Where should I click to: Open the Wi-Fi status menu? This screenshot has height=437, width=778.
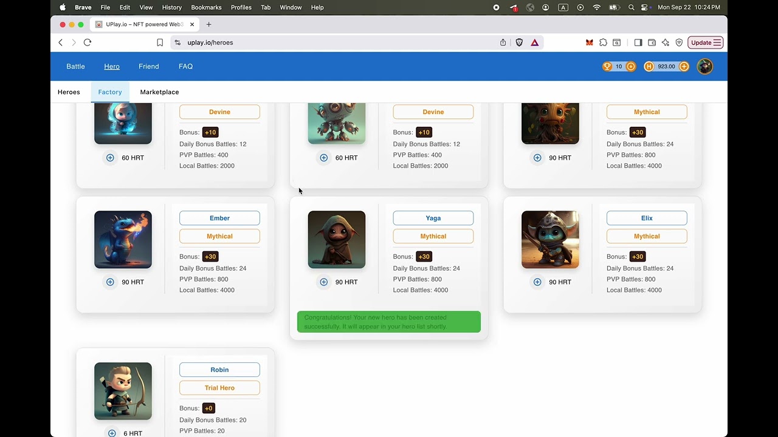[596, 7]
